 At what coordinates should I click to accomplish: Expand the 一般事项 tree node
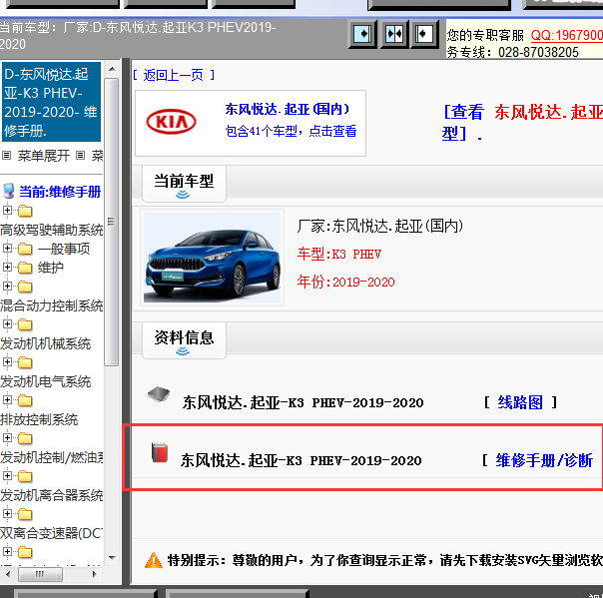click(x=7, y=249)
